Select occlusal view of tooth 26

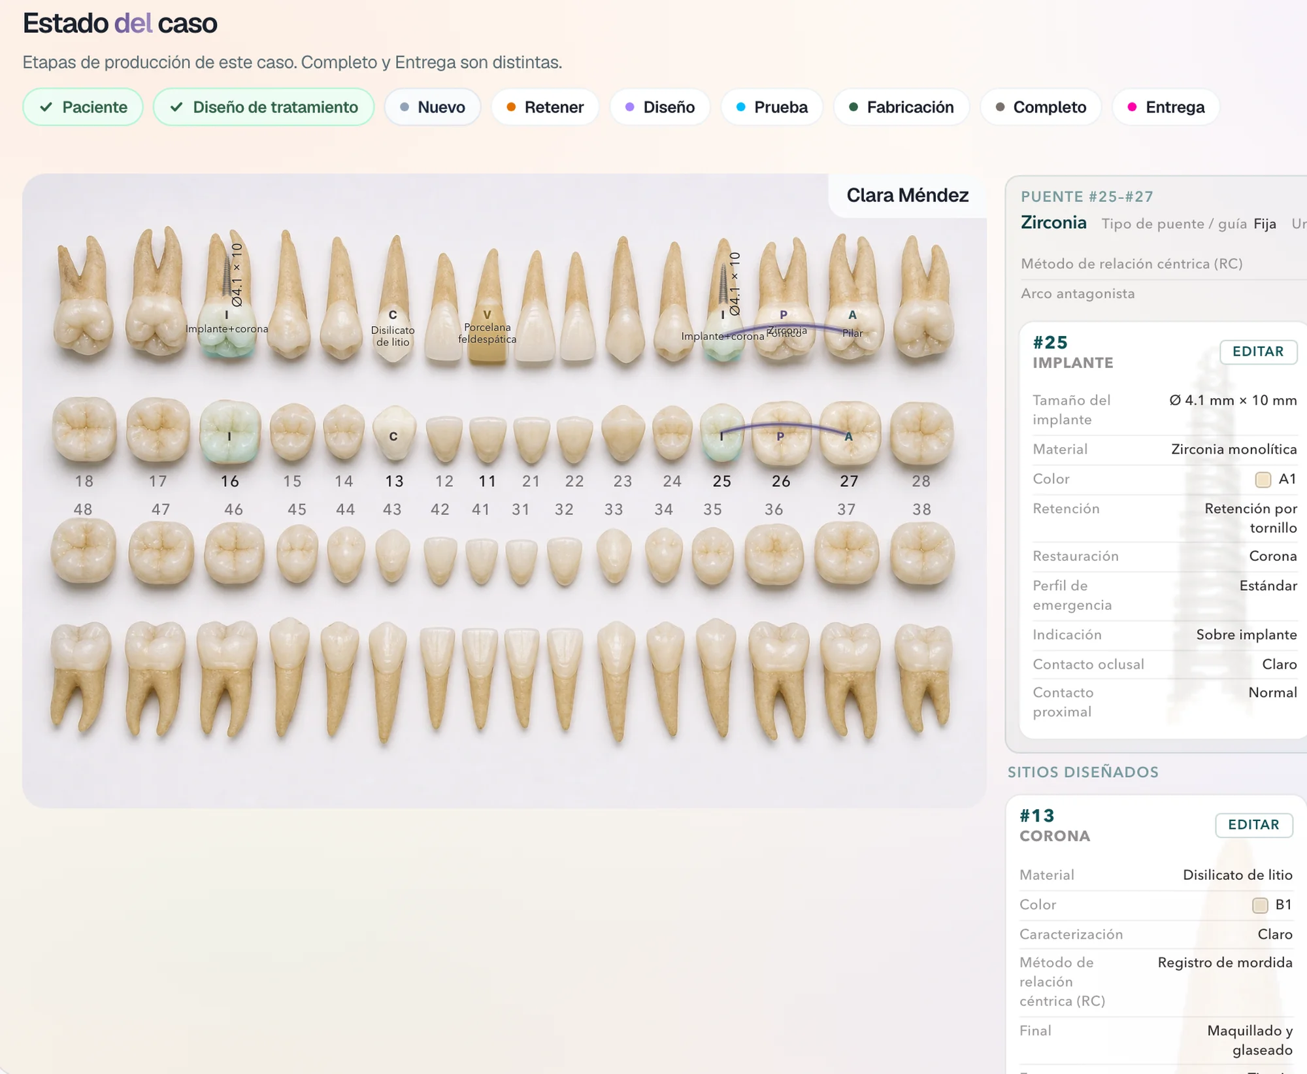click(781, 433)
